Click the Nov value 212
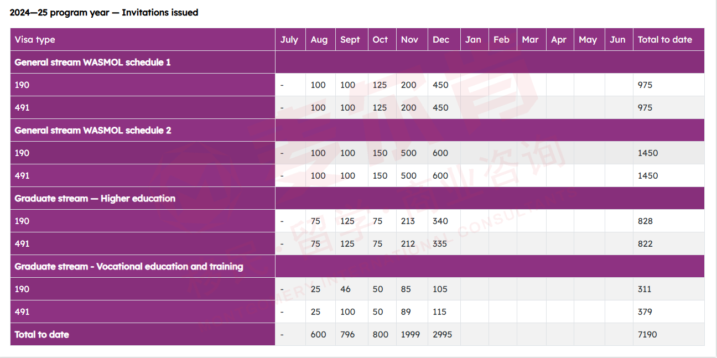Image resolution: width=717 pixels, height=358 pixels. coord(408,244)
